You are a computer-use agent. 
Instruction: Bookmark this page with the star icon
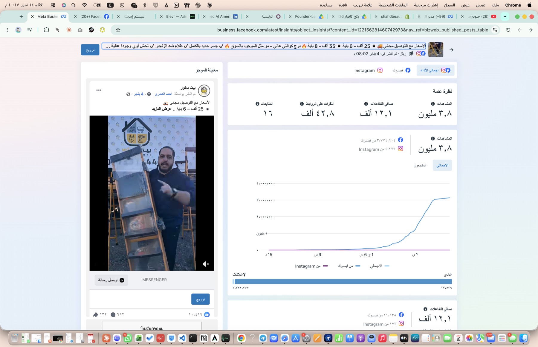118,30
